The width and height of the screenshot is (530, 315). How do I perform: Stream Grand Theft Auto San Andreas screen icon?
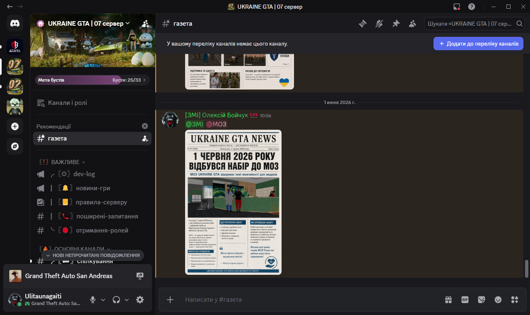point(140,276)
